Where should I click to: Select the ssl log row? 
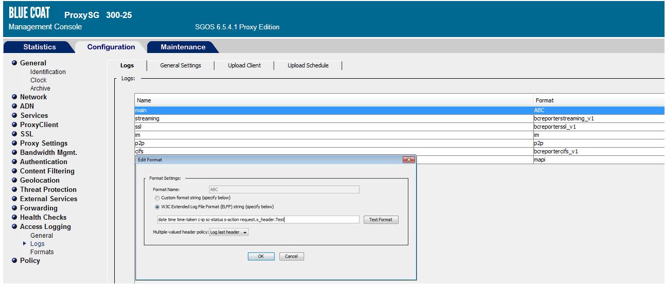pyautogui.click(x=399, y=127)
